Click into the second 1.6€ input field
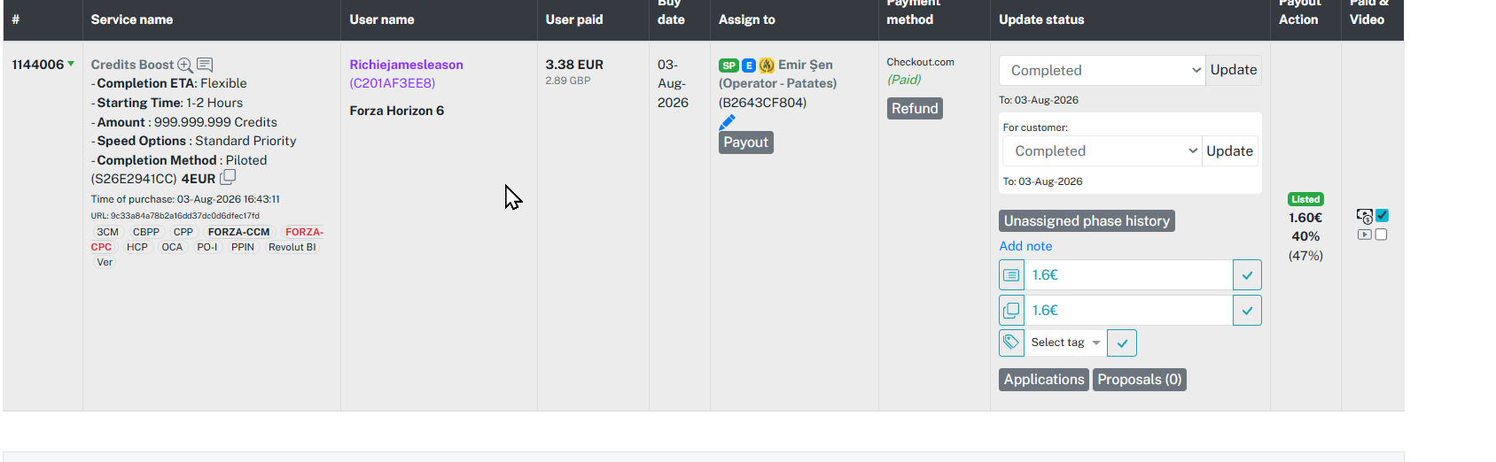This screenshot has width=1496, height=462. coord(1128,311)
